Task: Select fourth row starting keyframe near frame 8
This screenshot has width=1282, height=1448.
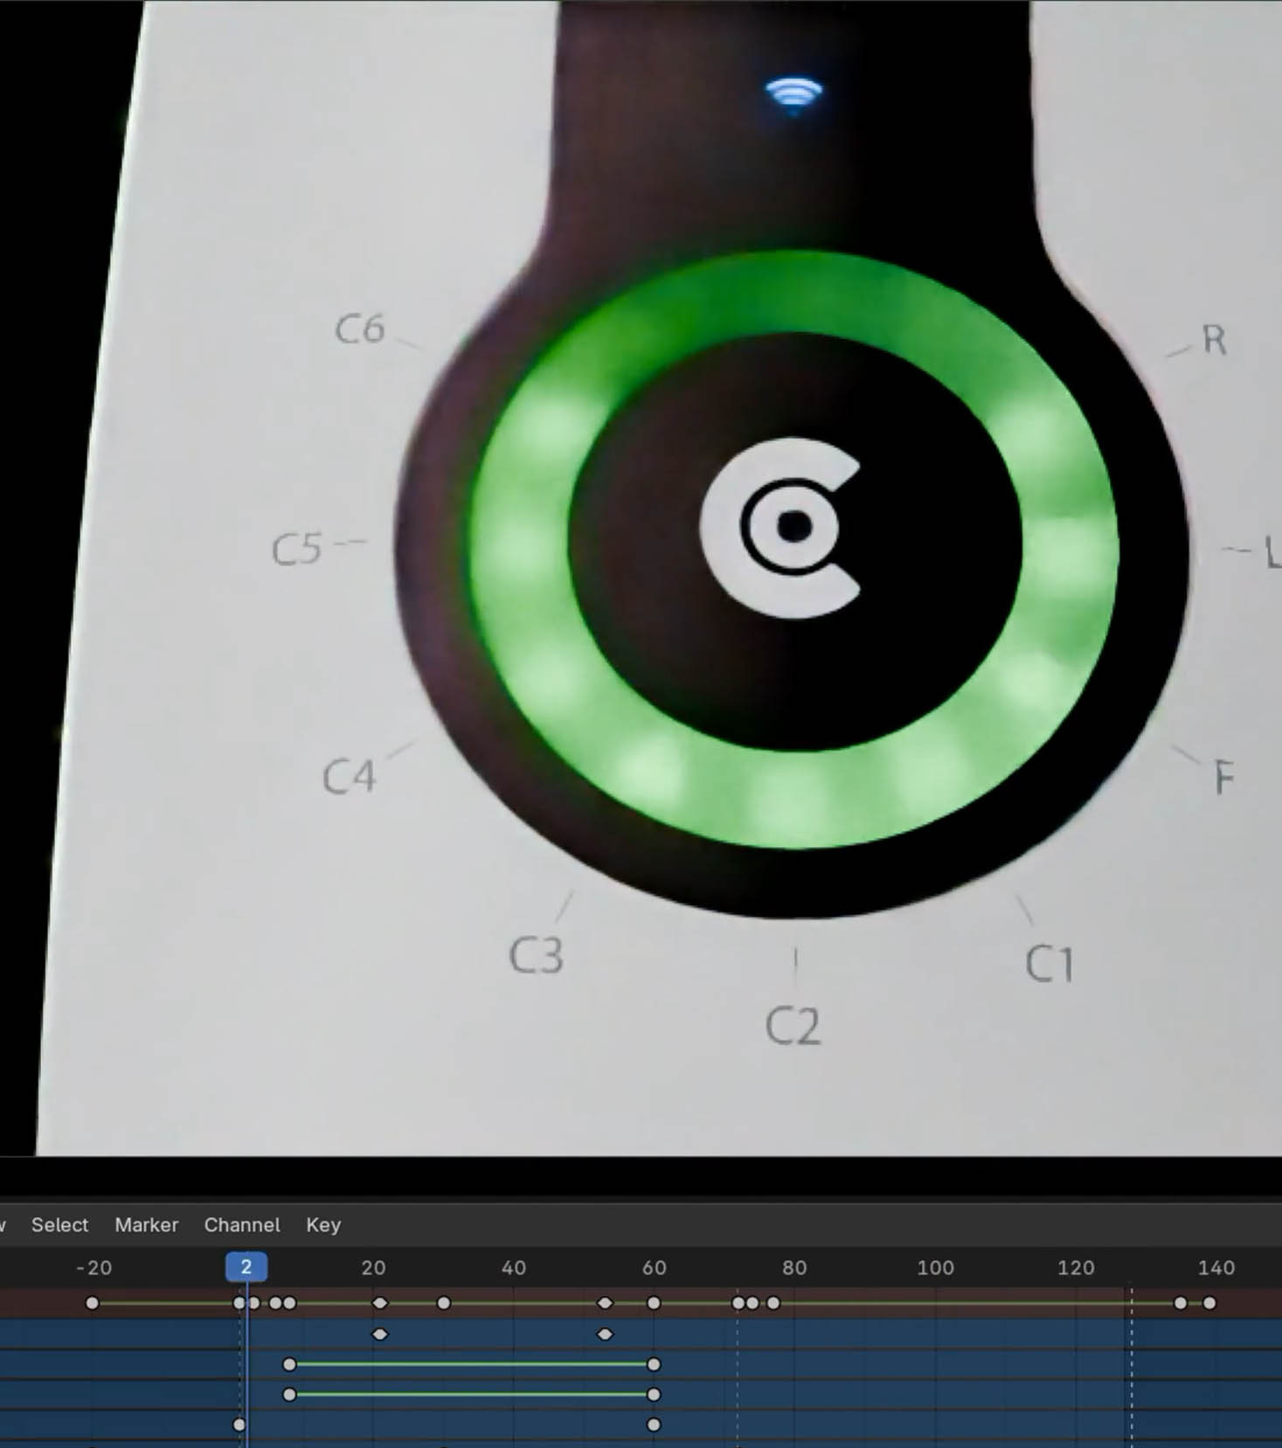Action: (x=289, y=1395)
